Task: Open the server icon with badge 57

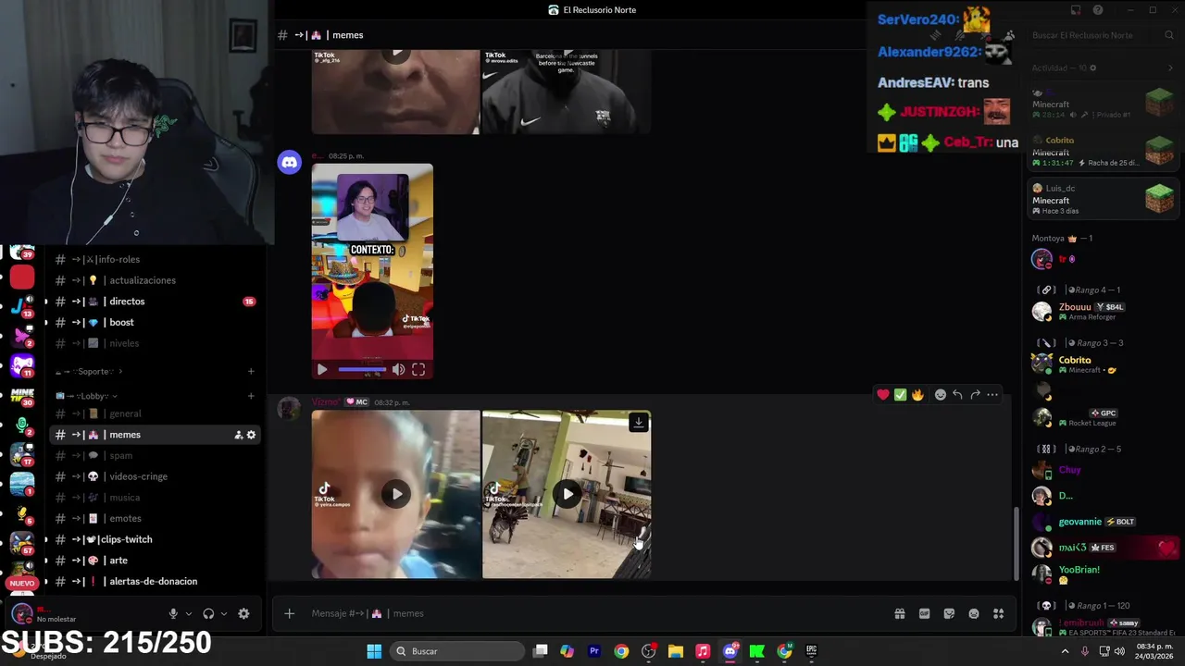Action: coord(22,544)
